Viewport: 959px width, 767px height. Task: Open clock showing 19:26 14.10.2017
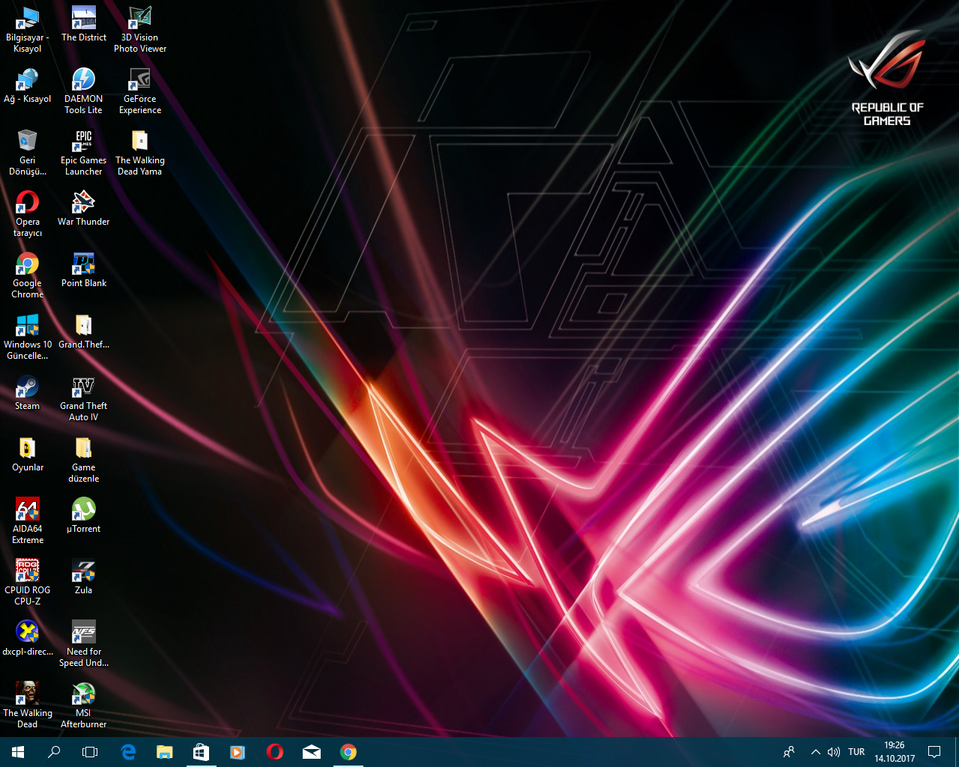895,752
